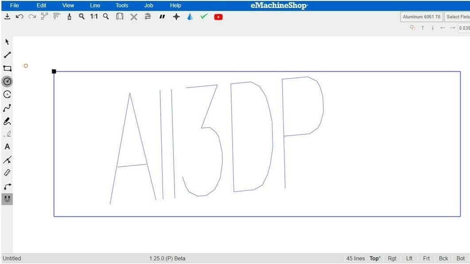Switch to the Rgt view tab
Viewport: 470px width, 264px height.
(392, 258)
